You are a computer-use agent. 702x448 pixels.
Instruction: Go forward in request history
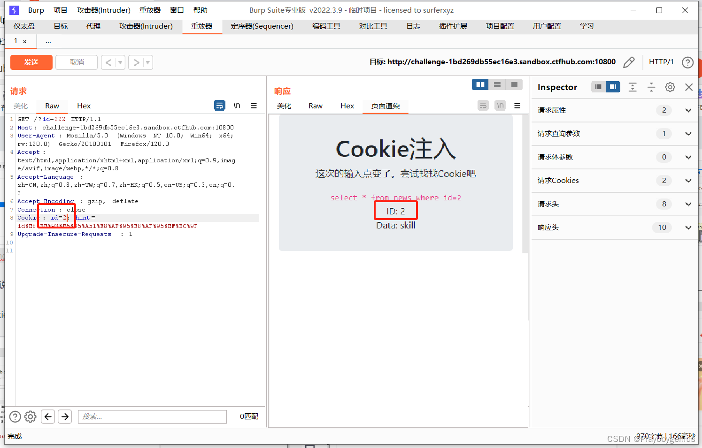click(136, 62)
